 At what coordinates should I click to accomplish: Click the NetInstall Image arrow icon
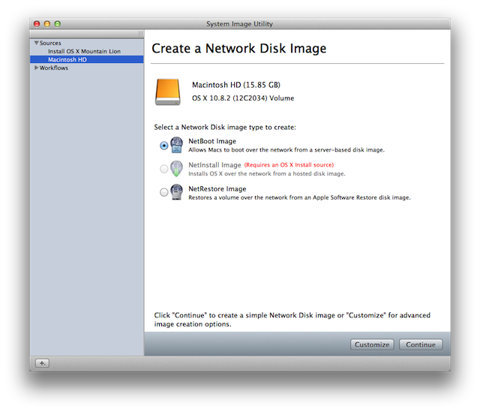[177, 169]
